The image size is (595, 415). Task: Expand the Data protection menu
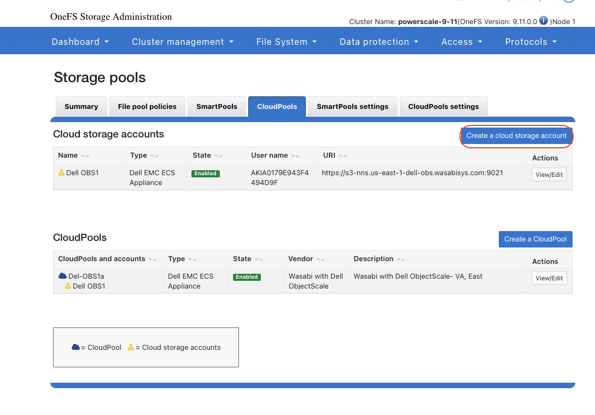[x=379, y=42]
